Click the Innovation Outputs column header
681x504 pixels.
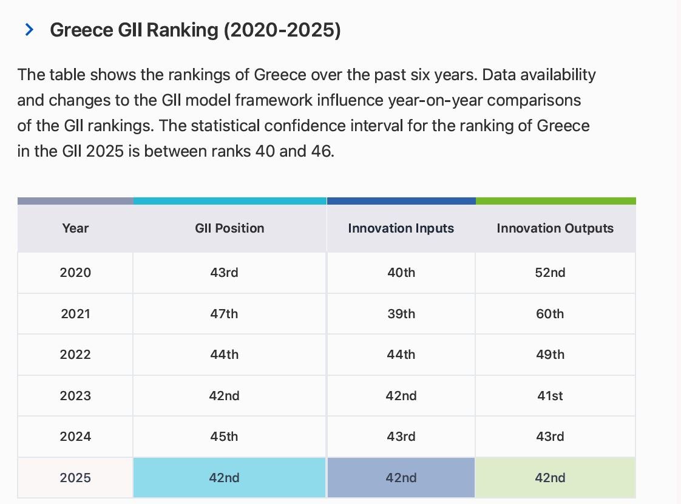pyautogui.click(x=555, y=228)
